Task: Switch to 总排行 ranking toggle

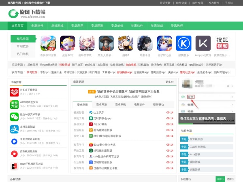Action: pos(230,179)
